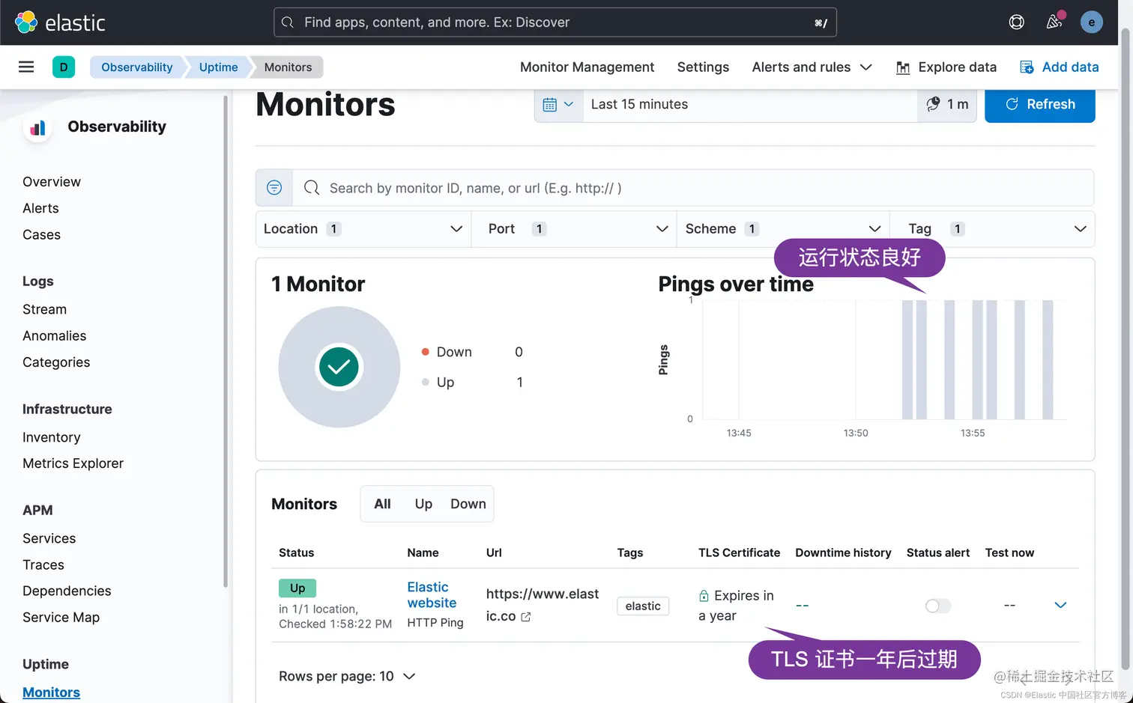
Task: Click the sidebar vertical scrollbar
Action: (x=226, y=341)
